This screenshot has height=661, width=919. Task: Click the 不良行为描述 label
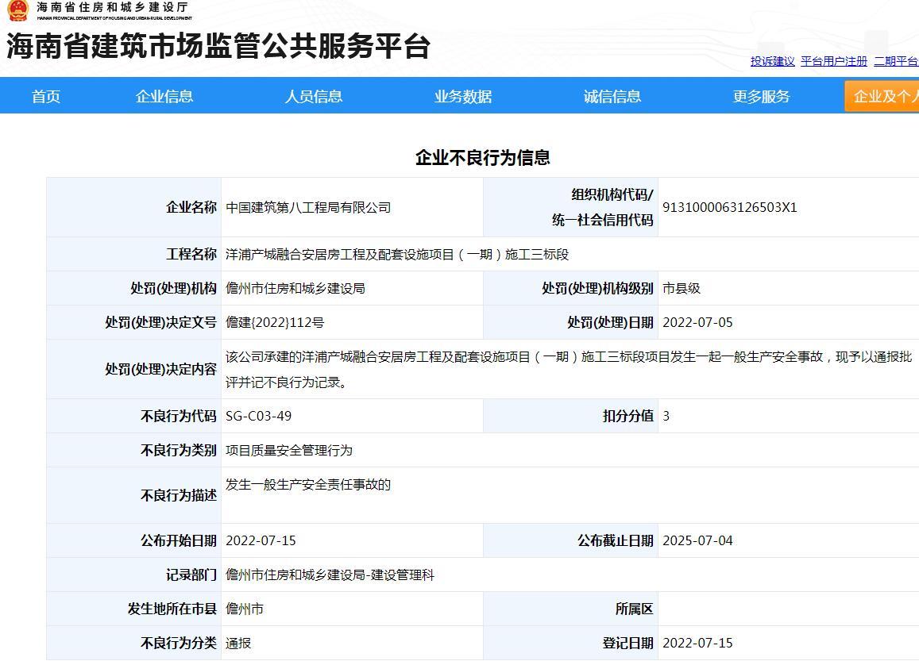click(x=178, y=495)
